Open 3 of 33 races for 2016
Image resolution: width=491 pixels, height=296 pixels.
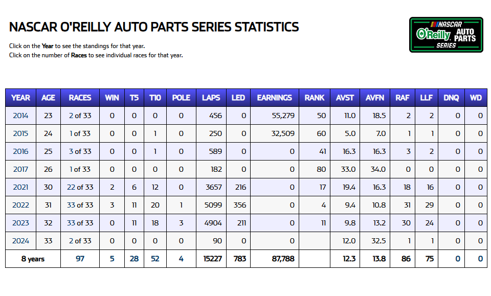[x=80, y=151]
